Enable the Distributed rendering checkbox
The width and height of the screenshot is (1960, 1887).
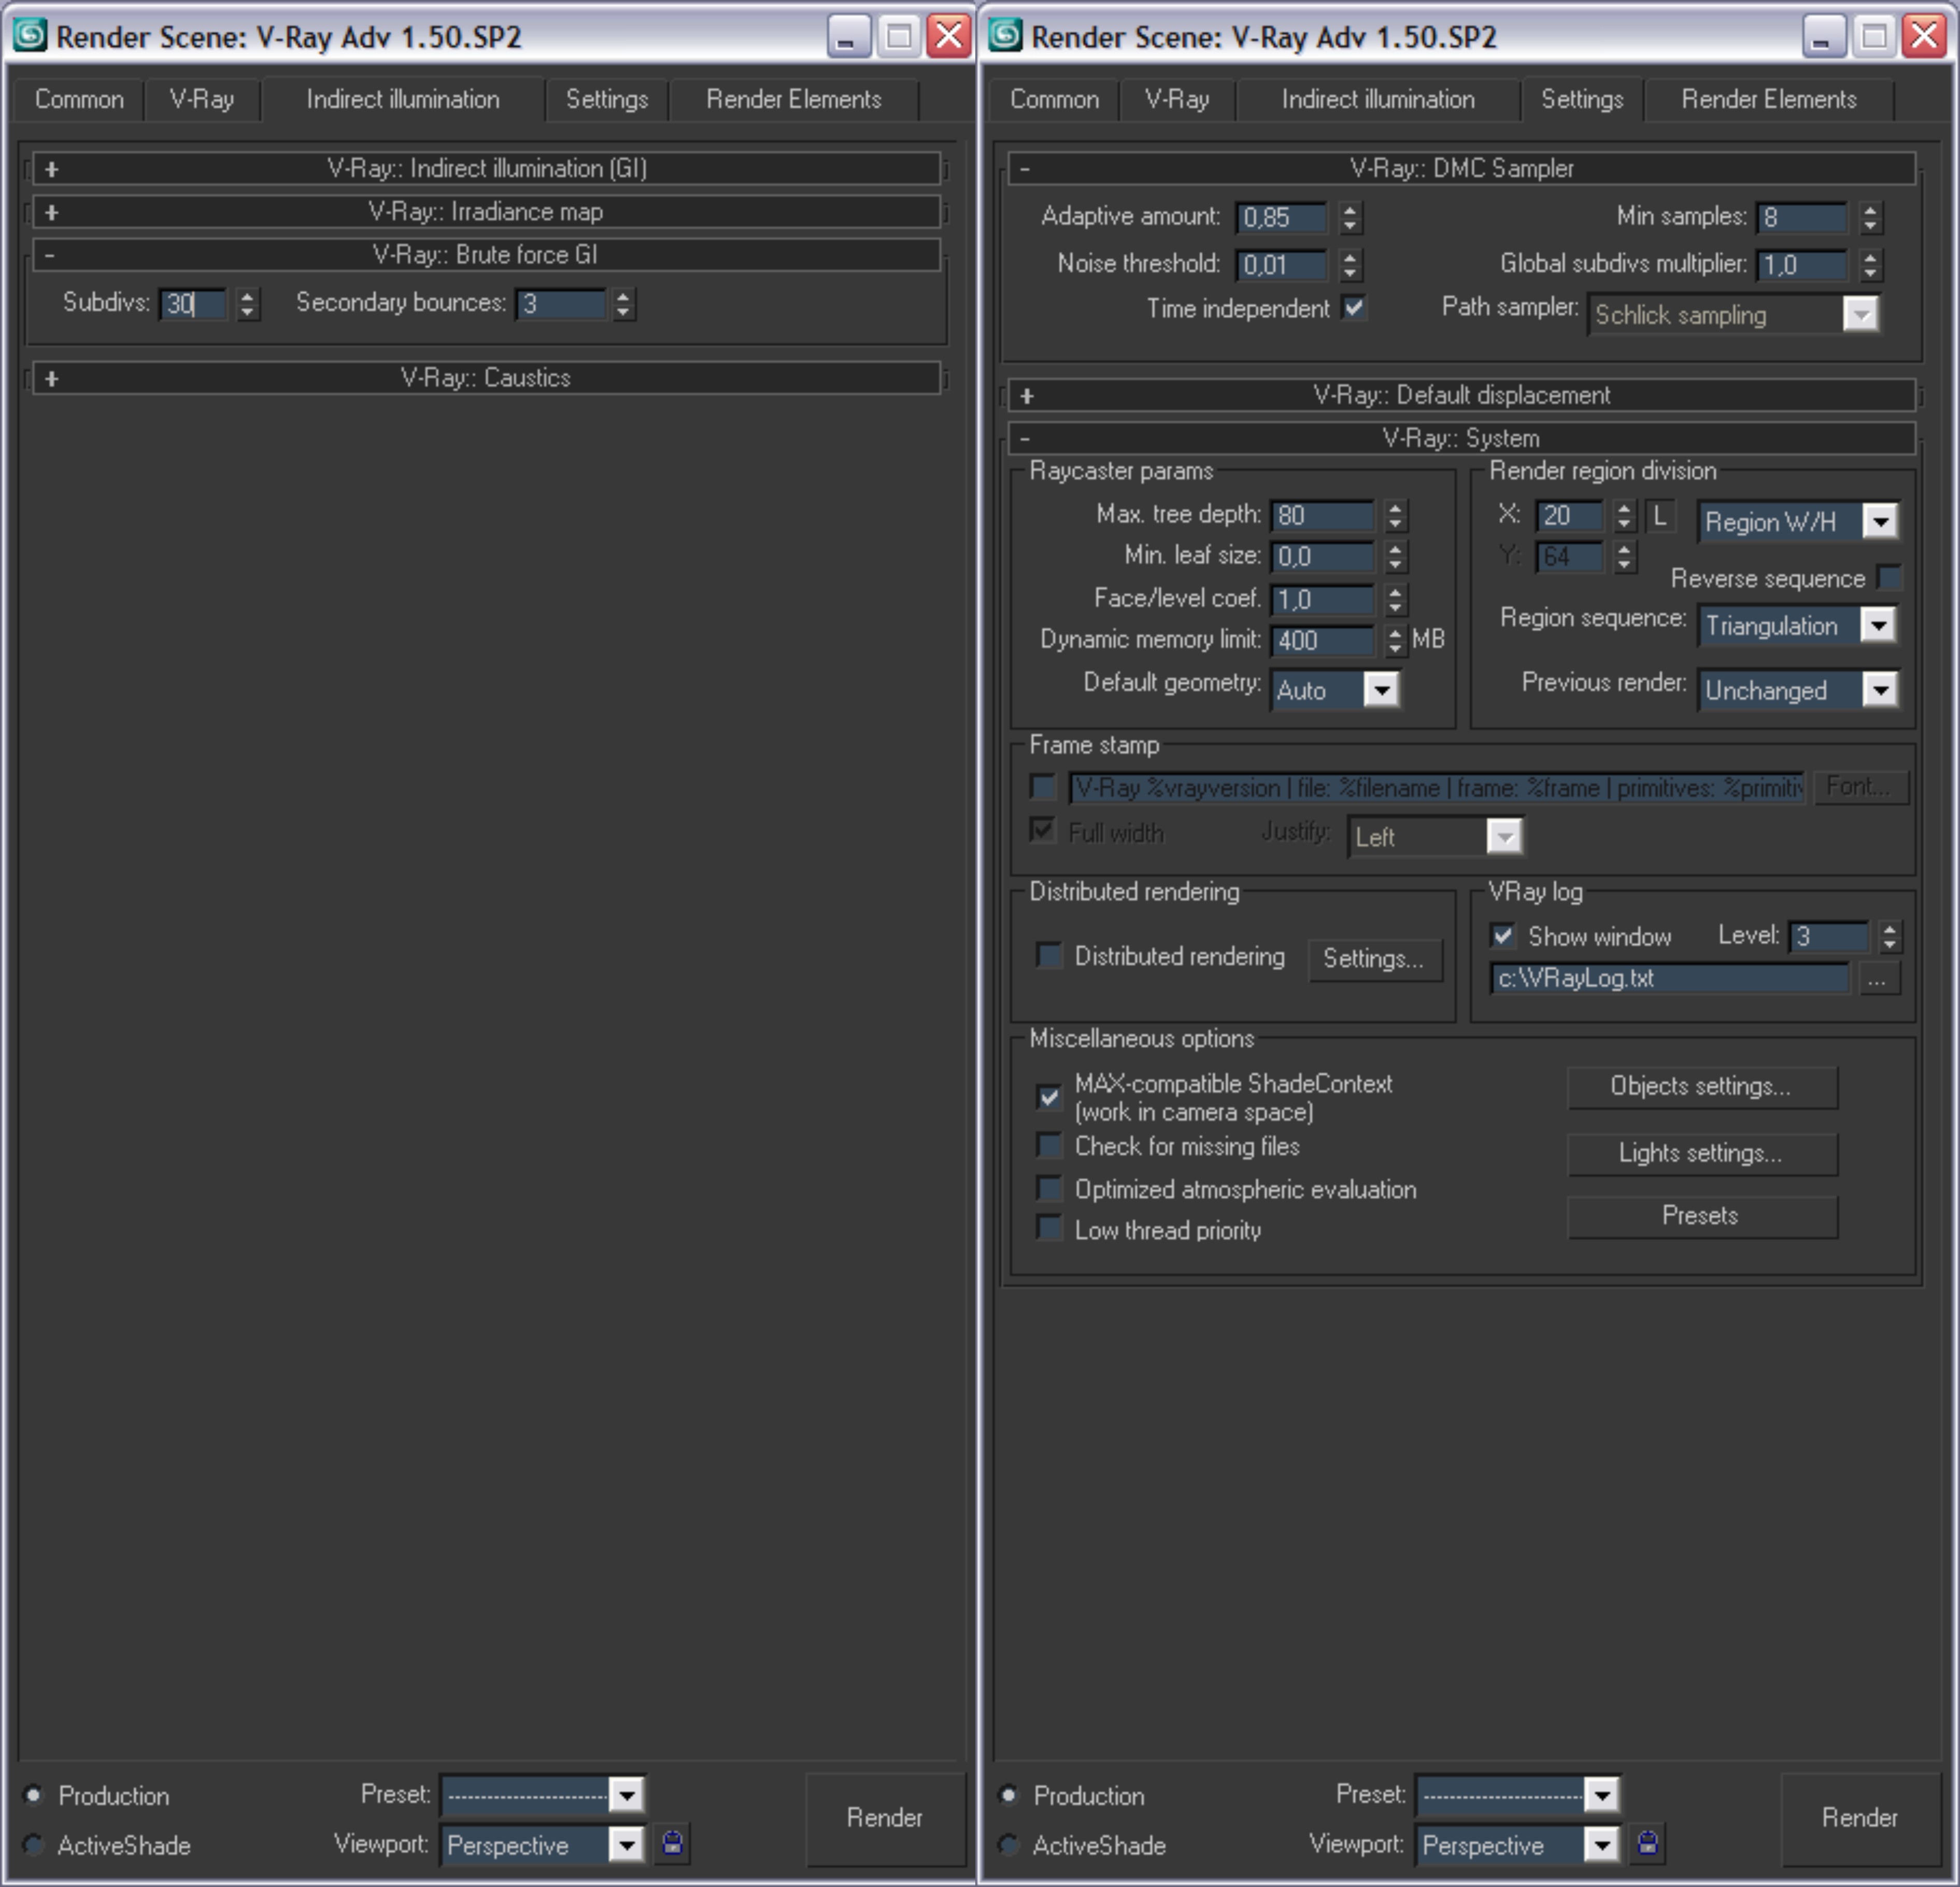(1049, 956)
